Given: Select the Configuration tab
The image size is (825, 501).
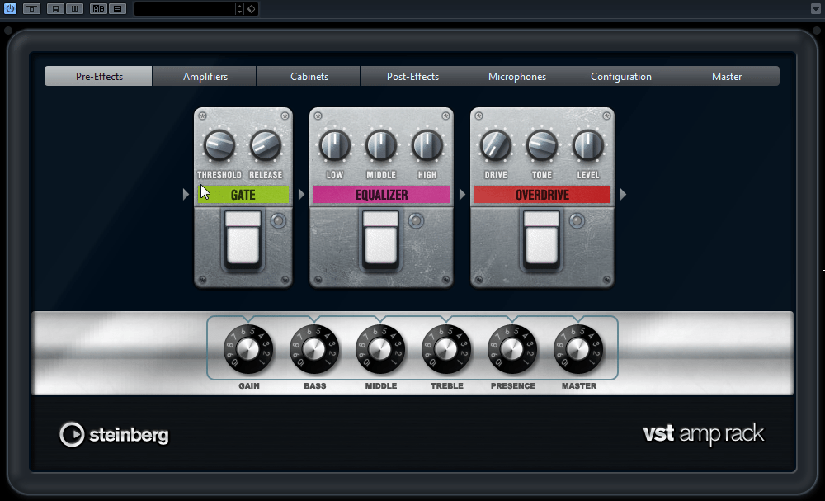Looking at the screenshot, I should 620,76.
